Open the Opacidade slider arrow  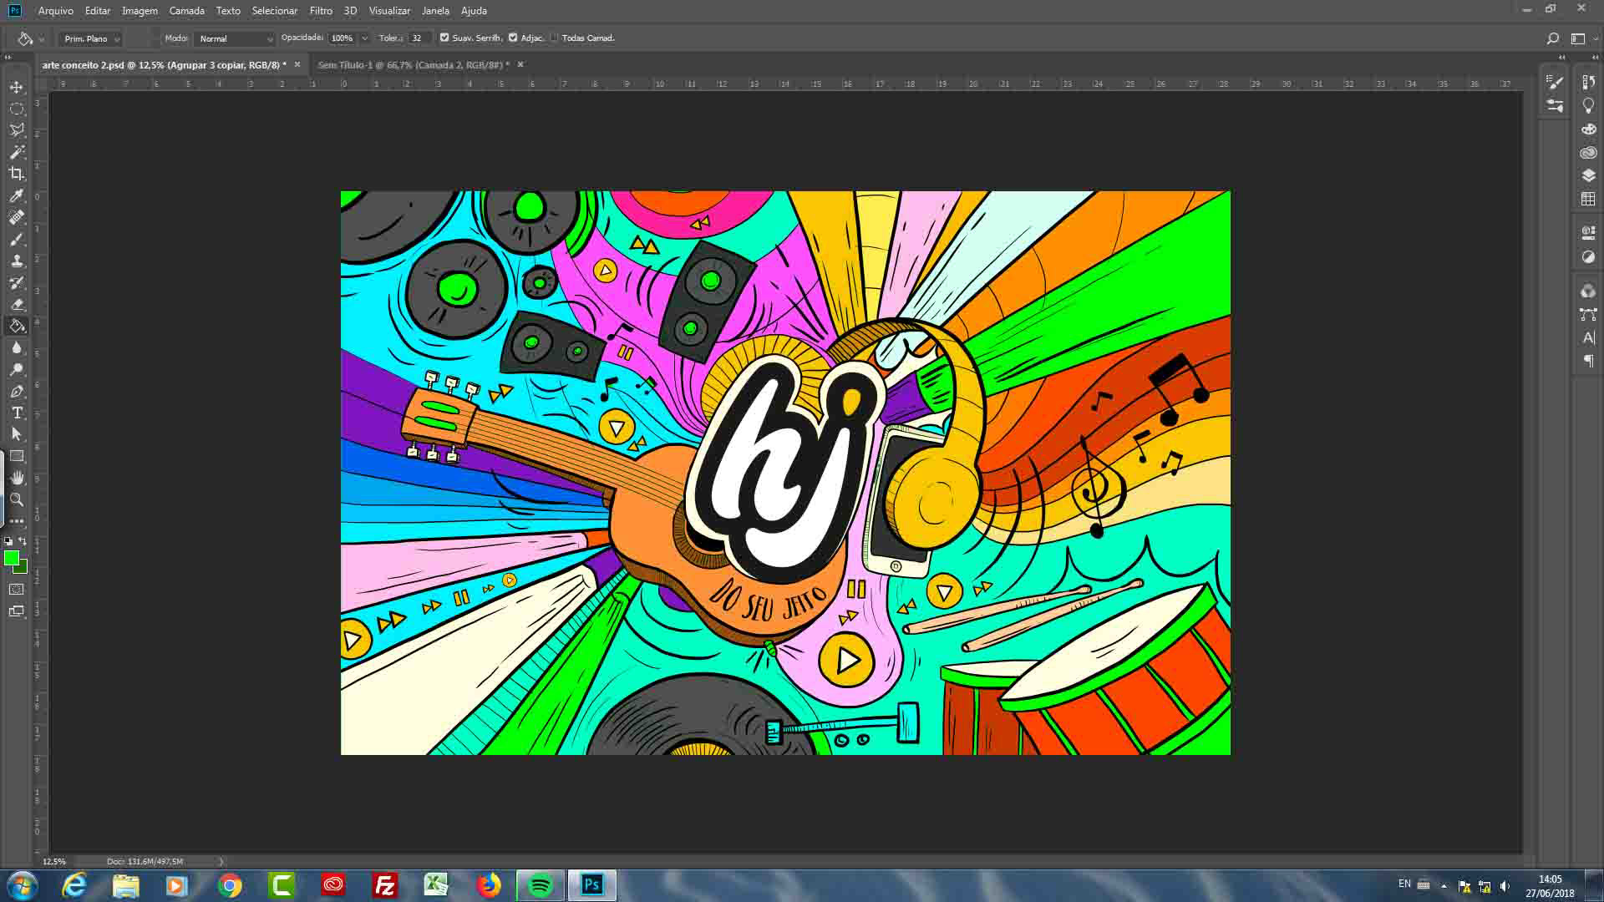[364, 38]
